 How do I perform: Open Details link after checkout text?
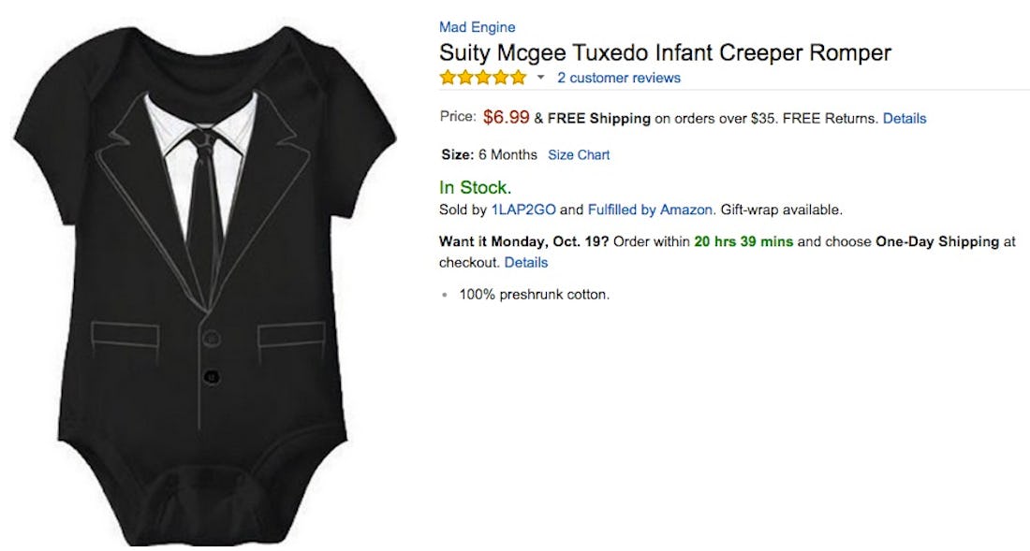(x=525, y=262)
